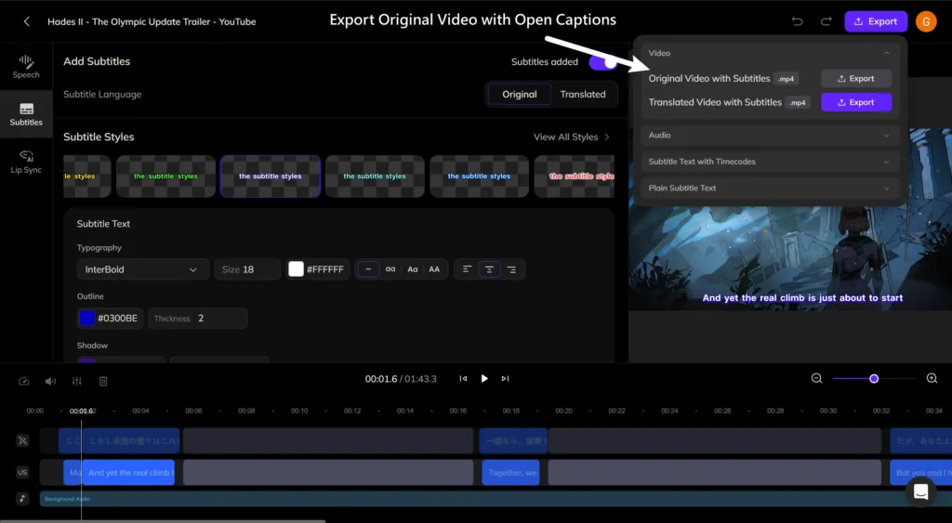Align subtitle text center

[x=489, y=269]
